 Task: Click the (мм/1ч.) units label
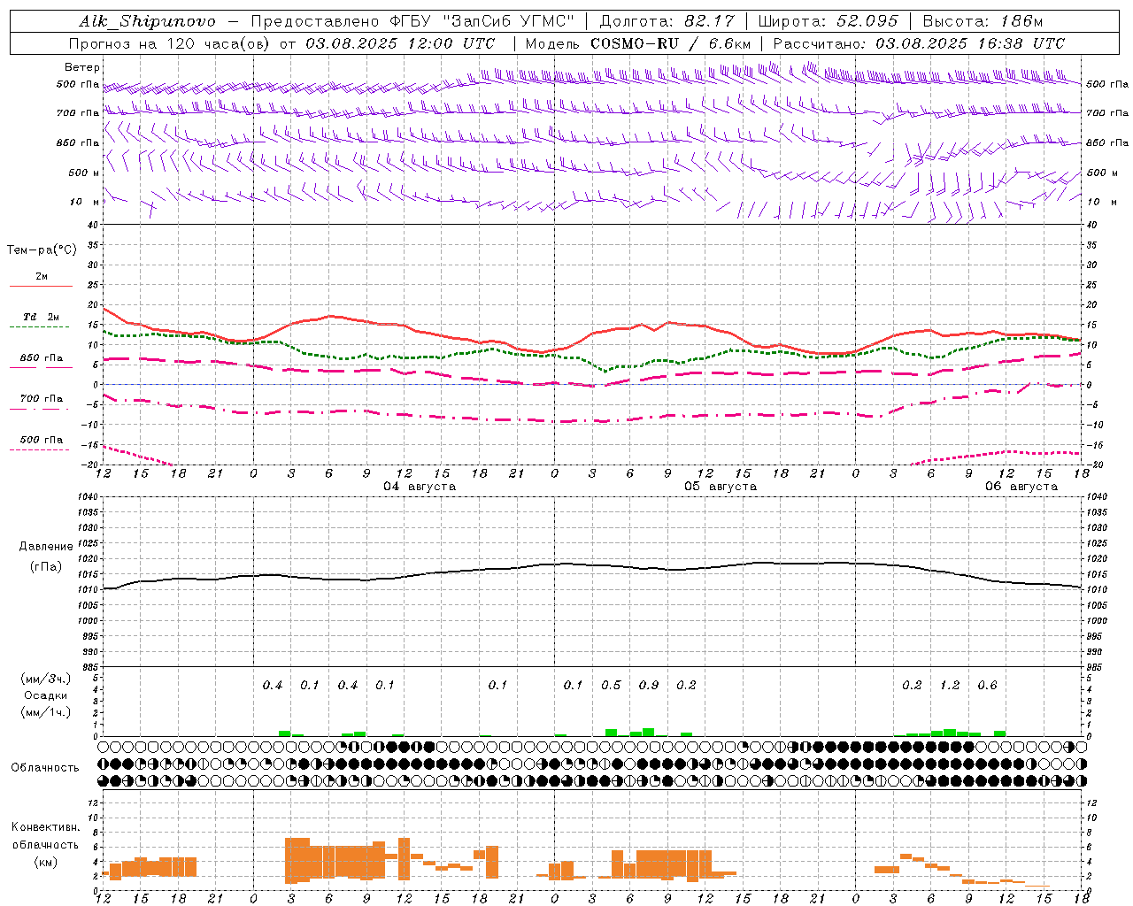46,712
